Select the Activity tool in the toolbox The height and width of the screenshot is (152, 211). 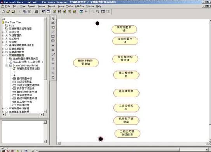click(53, 41)
